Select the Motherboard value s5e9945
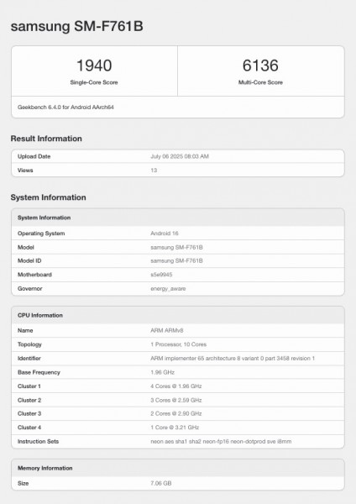 pos(161,275)
